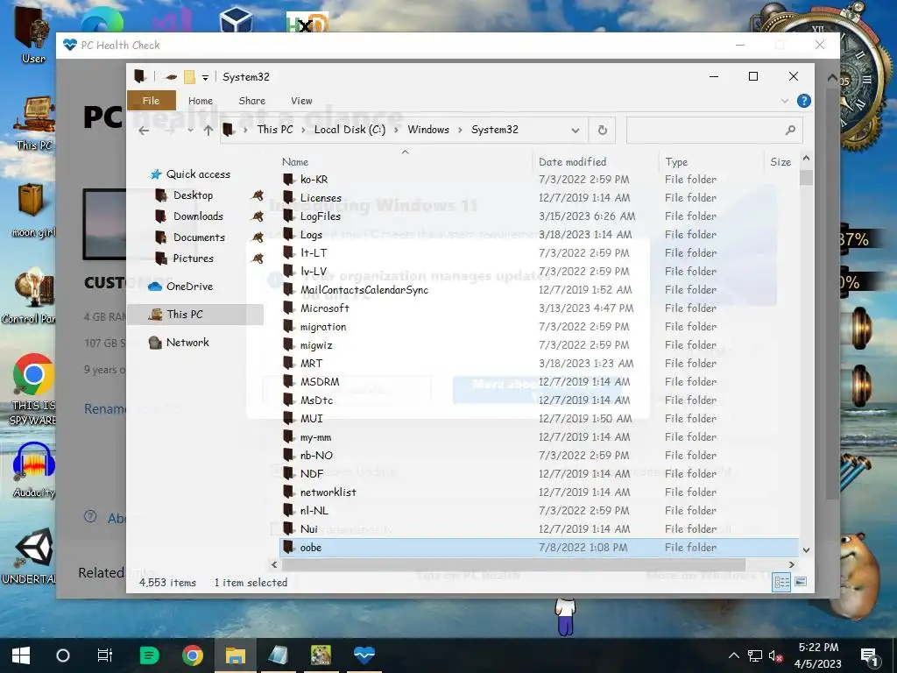Open the green notes app on taskbar

tap(149, 655)
